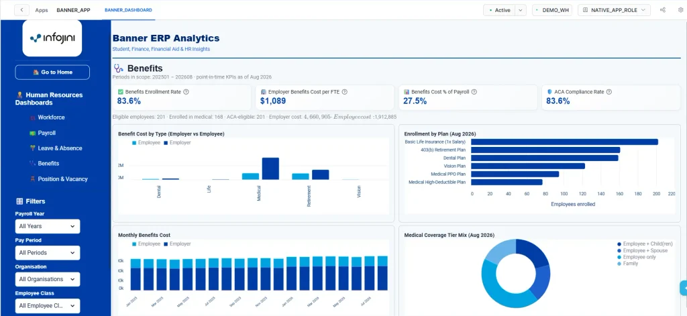The width and height of the screenshot is (687, 316).
Task: Click the Payroll money icon in sidebar
Action: click(x=32, y=133)
